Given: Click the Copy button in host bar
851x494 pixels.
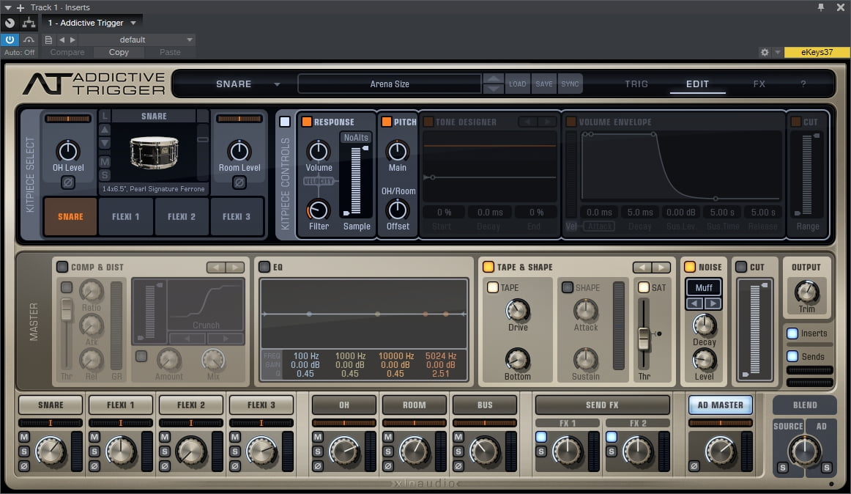Looking at the screenshot, I should 119,52.
